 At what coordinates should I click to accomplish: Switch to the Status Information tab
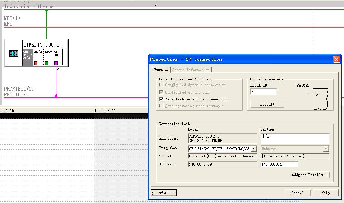click(x=191, y=70)
